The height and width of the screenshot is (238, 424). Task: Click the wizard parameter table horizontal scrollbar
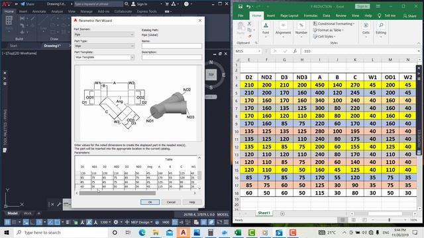pyautogui.click(x=117, y=193)
